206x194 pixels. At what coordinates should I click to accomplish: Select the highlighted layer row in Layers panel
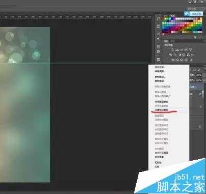197,87
